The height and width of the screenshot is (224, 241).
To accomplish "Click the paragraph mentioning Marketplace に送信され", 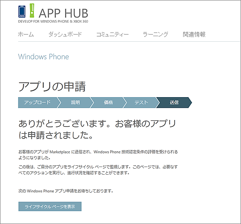I will click(98, 155).
